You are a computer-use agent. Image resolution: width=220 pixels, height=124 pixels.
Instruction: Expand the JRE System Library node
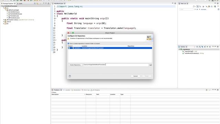(x=4, y=20)
